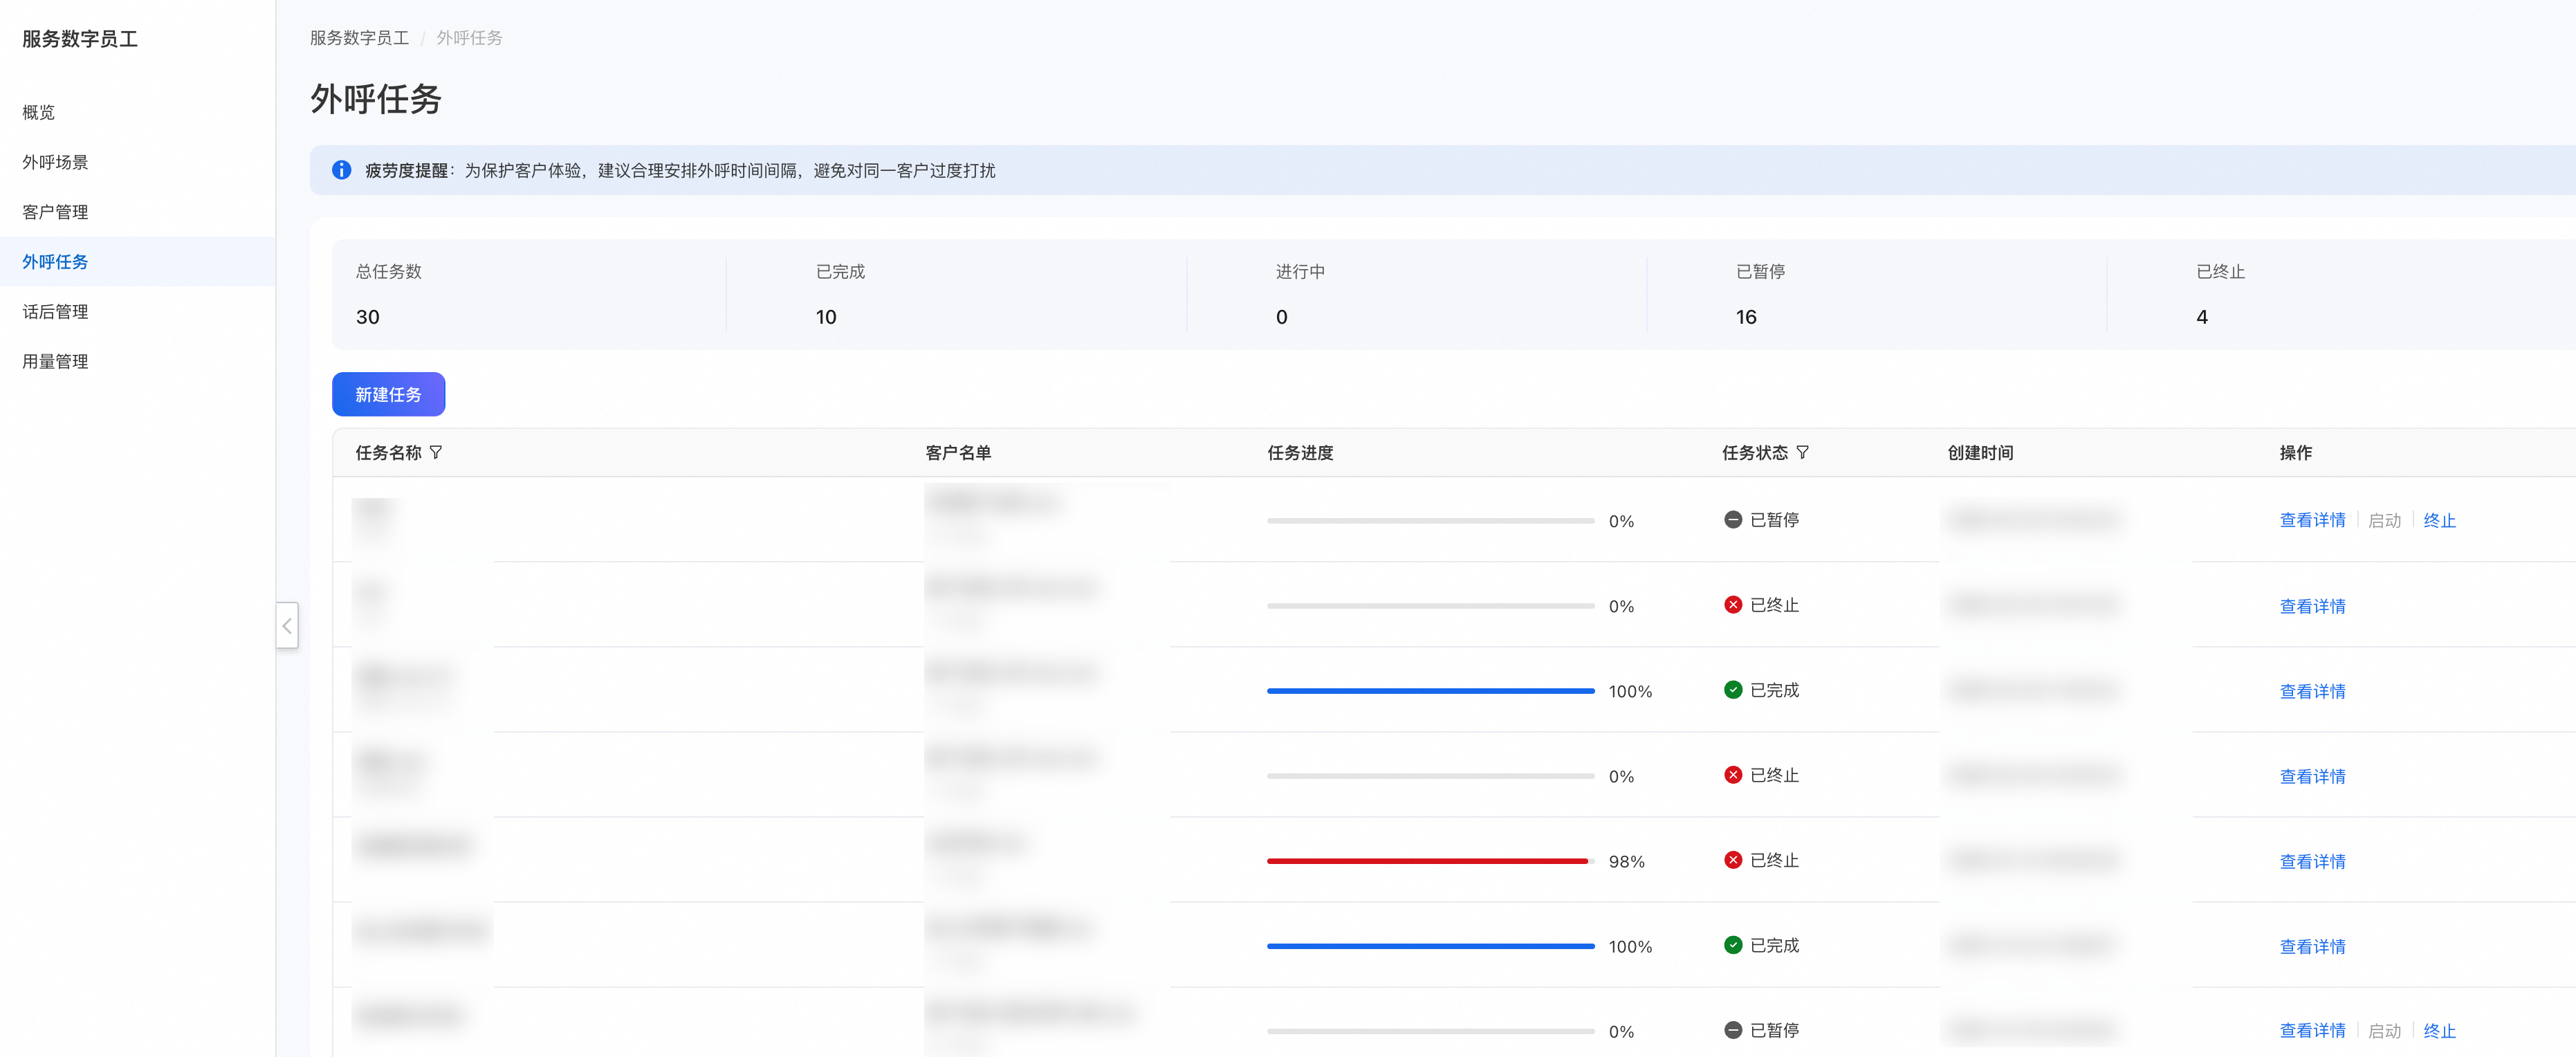Open 用量管理 in the sidebar
This screenshot has width=2576, height=1057.
(55, 362)
